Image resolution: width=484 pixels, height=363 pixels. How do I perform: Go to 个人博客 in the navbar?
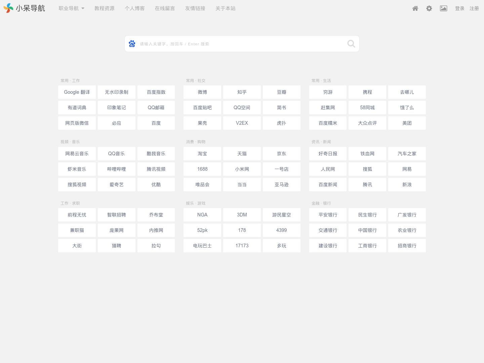(x=135, y=8)
